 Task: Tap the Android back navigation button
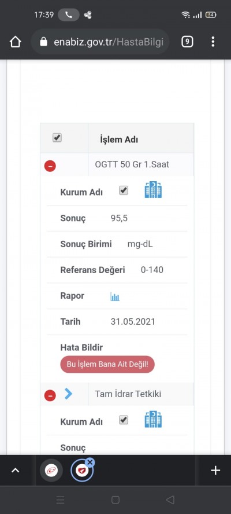pos(170,500)
